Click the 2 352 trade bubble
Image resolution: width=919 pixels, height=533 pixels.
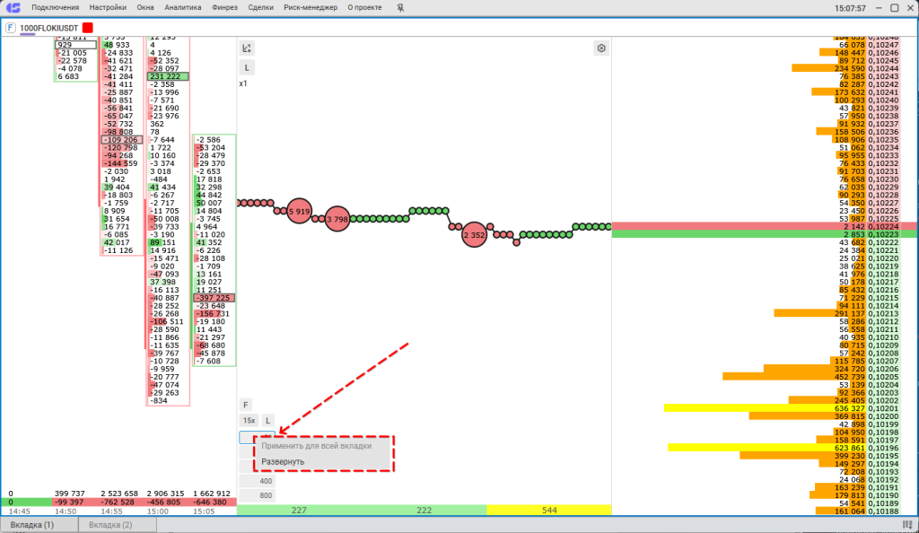[474, 235]
